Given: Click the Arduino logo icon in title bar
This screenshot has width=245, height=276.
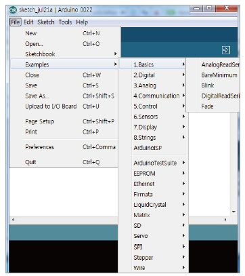Looking at the screenshot, I should [x=13, y=10].
